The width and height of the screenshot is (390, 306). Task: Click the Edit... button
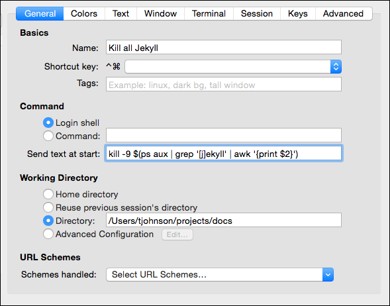click(177, 234)
